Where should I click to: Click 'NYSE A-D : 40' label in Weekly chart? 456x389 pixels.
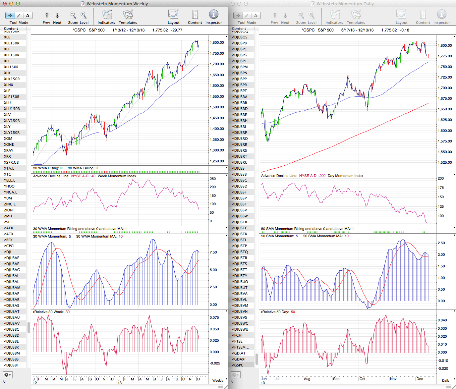tap(84, 176)
